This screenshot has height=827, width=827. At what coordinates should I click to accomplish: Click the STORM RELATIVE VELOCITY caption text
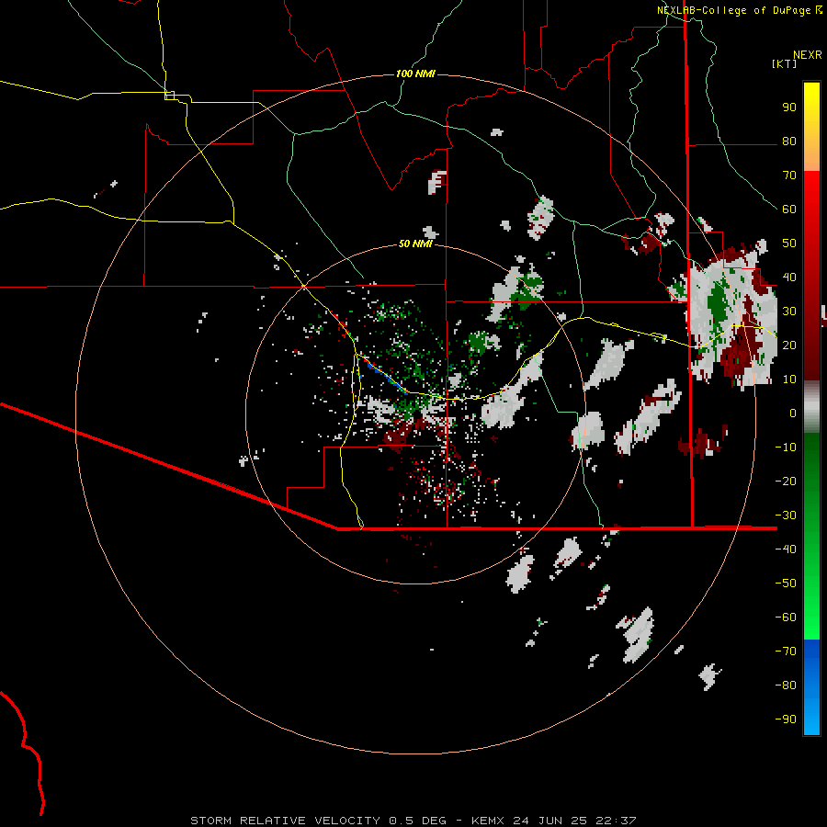(x=285, y=821)
